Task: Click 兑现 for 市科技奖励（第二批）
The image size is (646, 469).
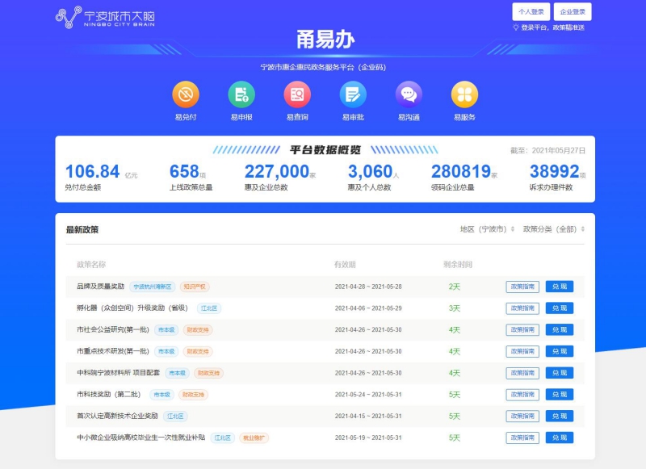Action: [560, 395]
